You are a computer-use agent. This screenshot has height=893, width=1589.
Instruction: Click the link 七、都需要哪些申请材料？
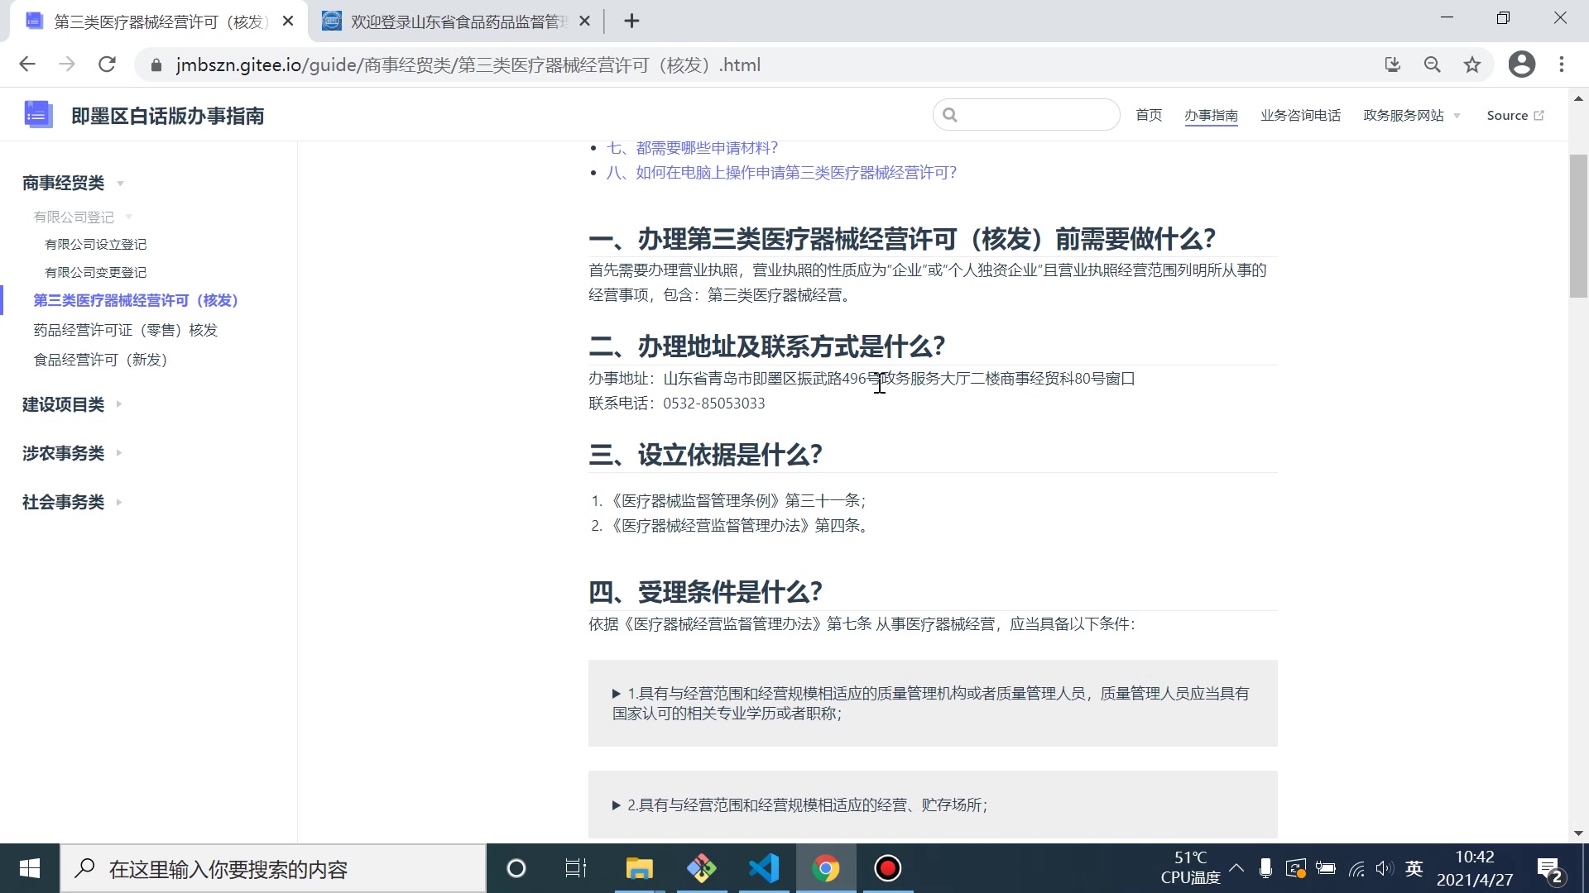pyautogui.click(x=693, y=148)
